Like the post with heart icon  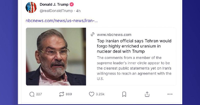(x=91, y=94)
